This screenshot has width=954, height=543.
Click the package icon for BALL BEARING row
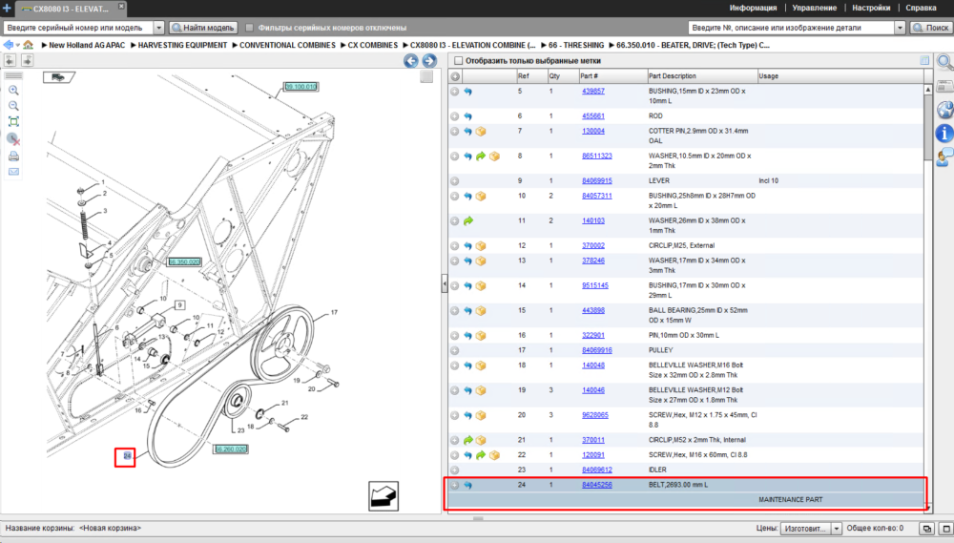(x=481, y=310)
